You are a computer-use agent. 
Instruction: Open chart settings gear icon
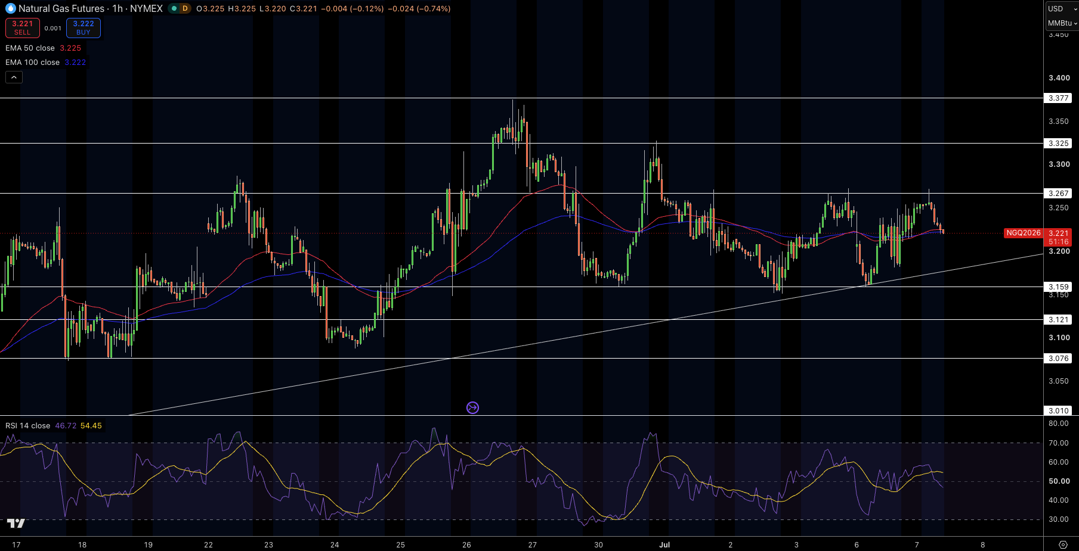pos(1063,544)
